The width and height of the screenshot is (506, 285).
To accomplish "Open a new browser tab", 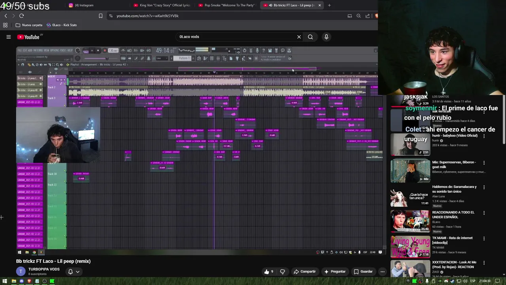I will point(329,5).
